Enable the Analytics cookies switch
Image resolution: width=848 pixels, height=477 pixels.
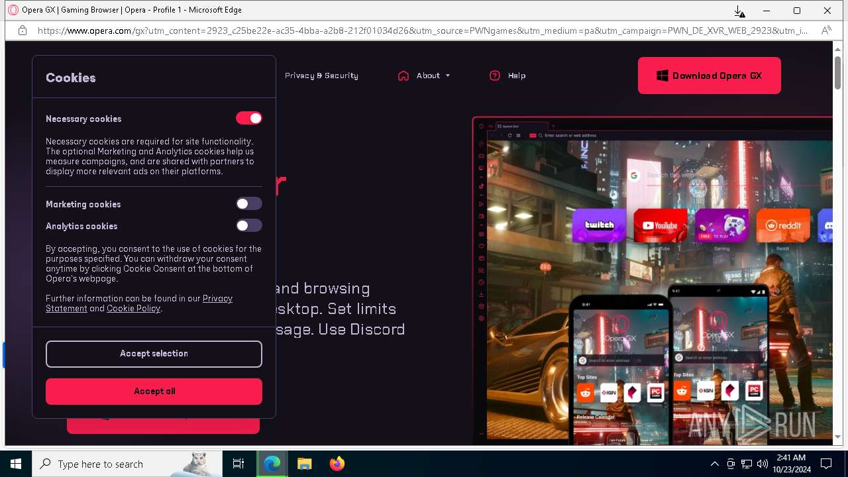click(x=249, y=225)
